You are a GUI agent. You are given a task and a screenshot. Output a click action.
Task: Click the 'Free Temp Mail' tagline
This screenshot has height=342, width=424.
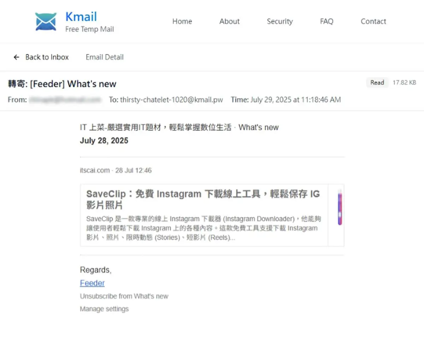point(89,29)
